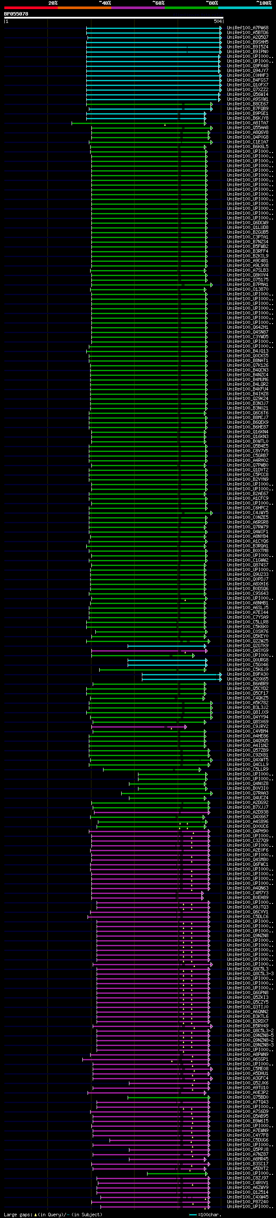Select hit label UniRef100_Q7RW79
Screen dimensions: 276x1218
248,527
